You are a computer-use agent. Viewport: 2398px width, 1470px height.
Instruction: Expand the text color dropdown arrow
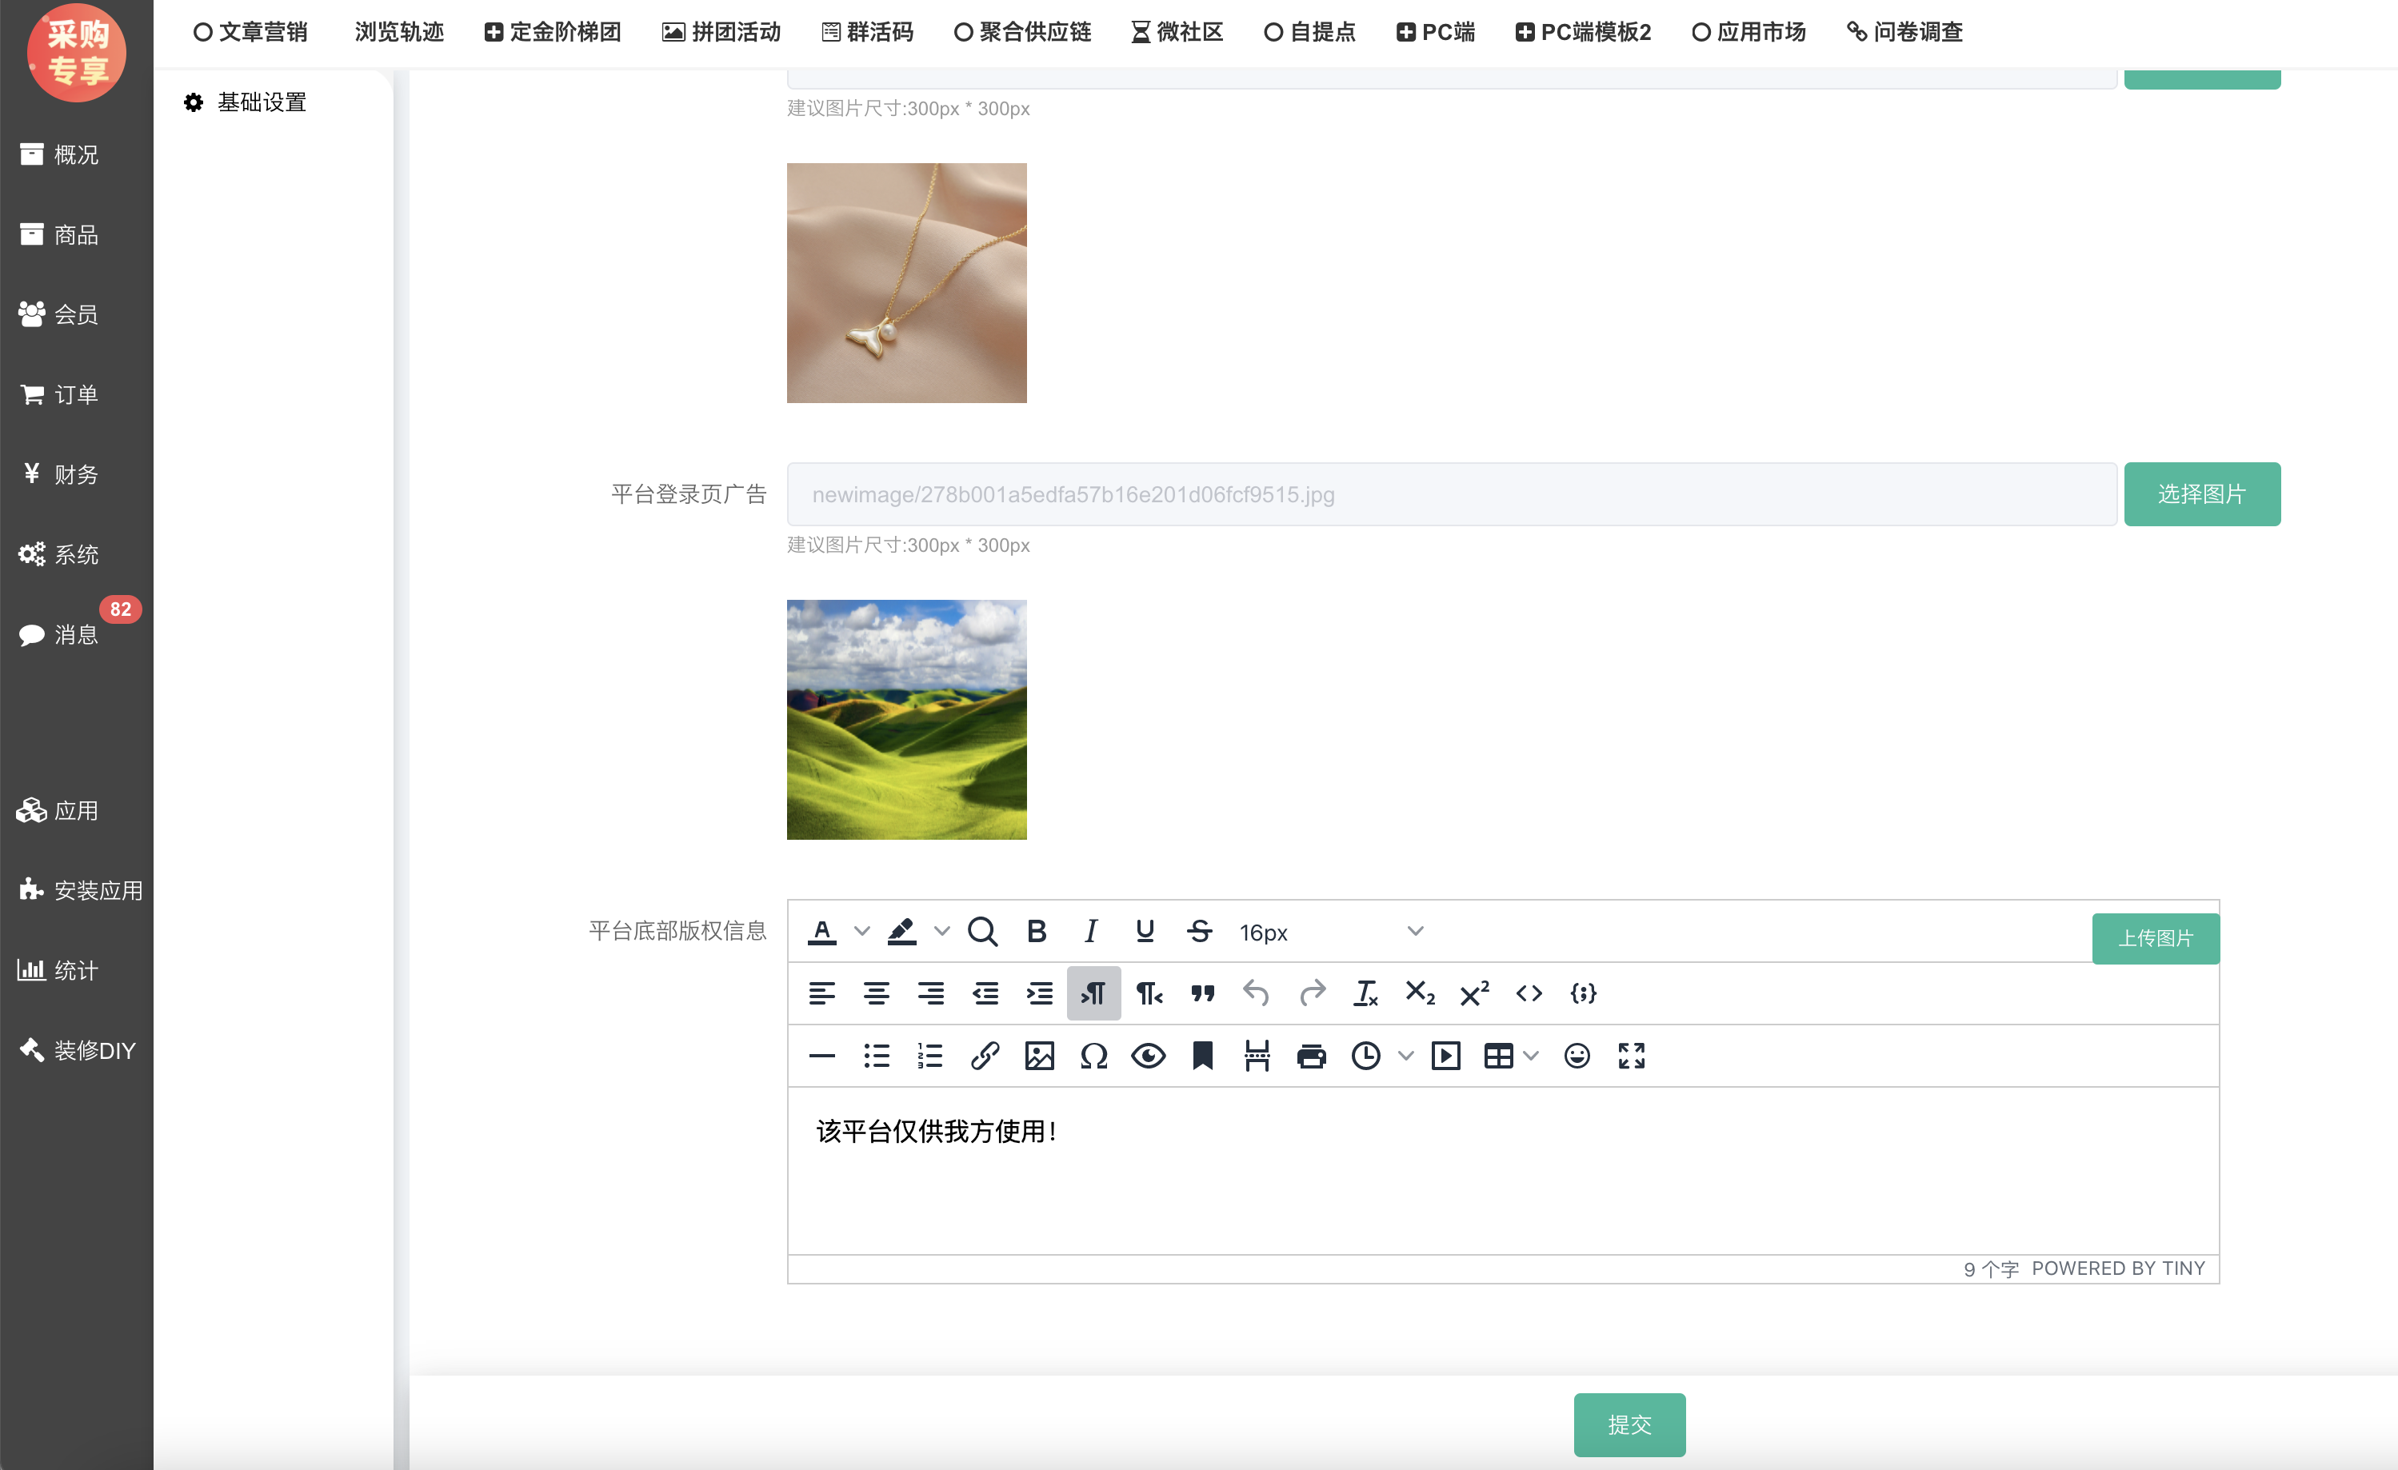[x=862, y=931]
